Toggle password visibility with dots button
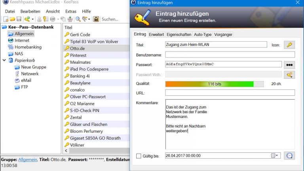The width and height of the screenshot is (304, 171). click(x=289, y=65)
